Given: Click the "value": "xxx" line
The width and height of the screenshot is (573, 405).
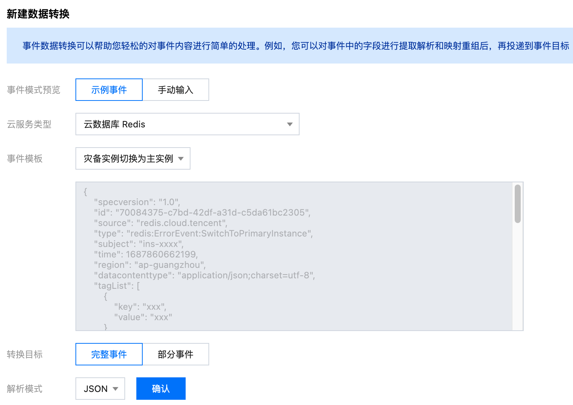Looking at the screenshot, I should coord(143,317).
